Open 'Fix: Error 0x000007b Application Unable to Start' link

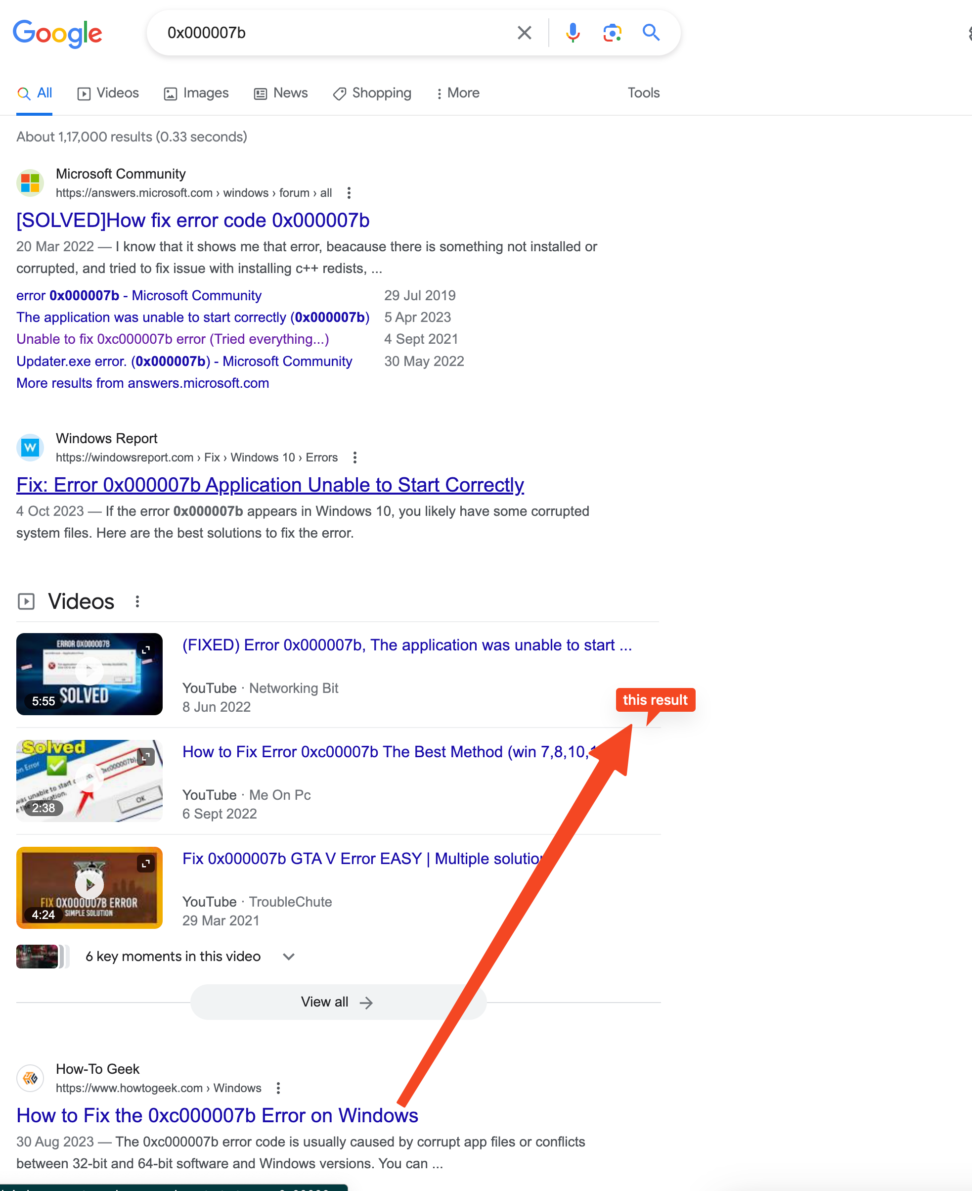pyautogui.click(x=270, y=485)
